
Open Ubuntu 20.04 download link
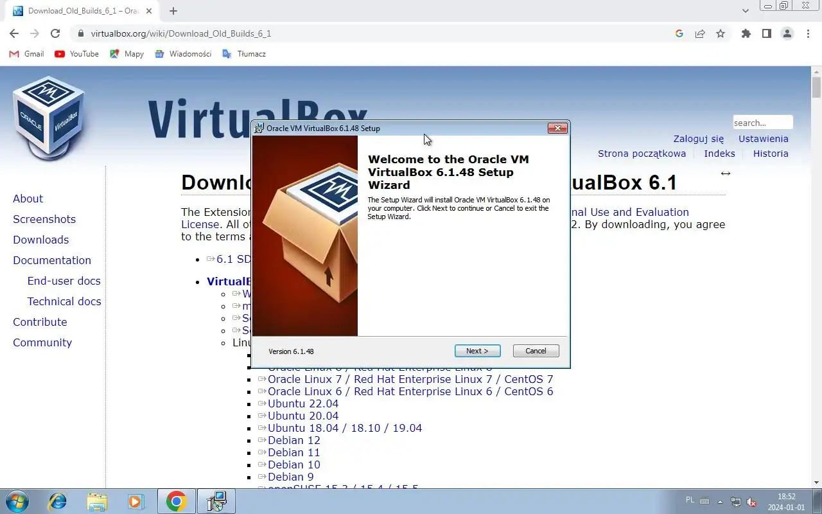click(303, 416)
